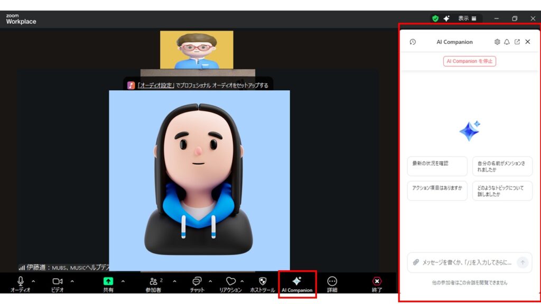This screenshot has width=541, height=304.
Task: Select the 最新の状況を確認 suggestion prompt
Action: click(437, 166)
